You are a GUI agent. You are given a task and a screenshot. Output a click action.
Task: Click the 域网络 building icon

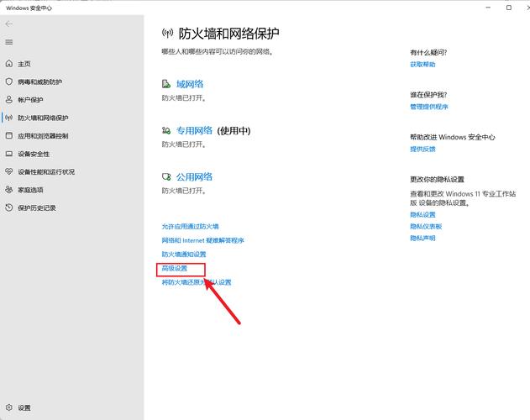pos(166,84)
